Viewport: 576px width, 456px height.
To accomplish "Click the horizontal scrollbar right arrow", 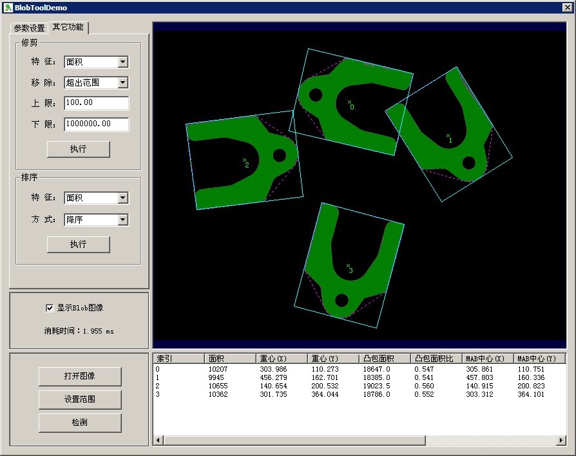I will tap(561, 441).
